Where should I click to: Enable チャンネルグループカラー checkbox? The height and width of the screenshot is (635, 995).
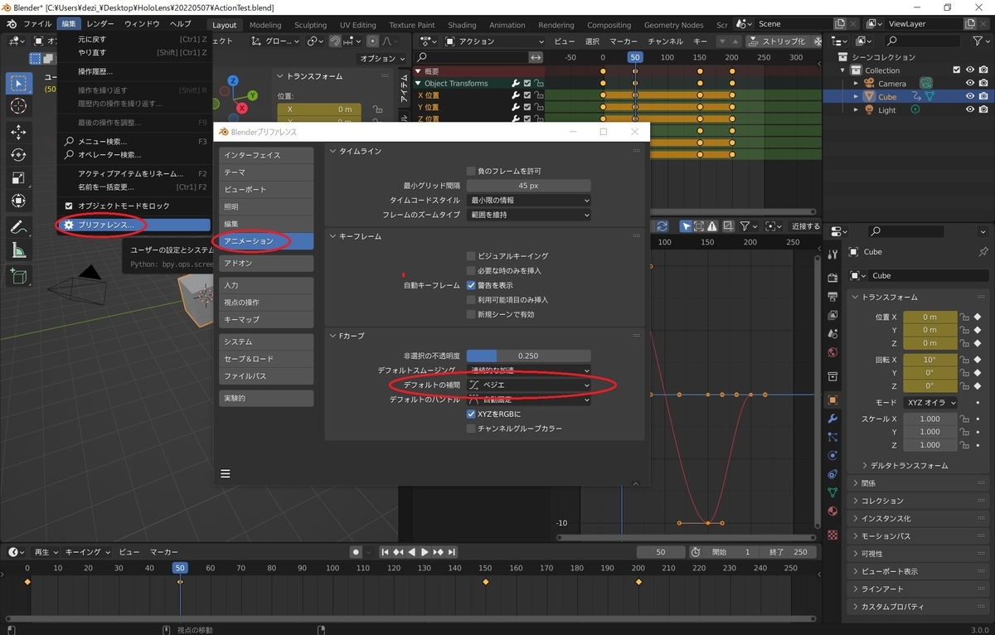471,429
